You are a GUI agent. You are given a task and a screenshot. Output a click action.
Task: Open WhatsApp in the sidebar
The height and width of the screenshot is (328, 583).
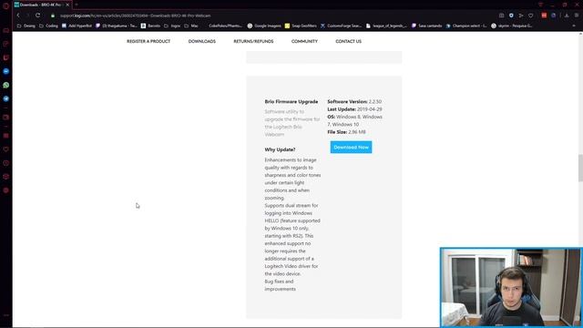(x=6, y=85)
